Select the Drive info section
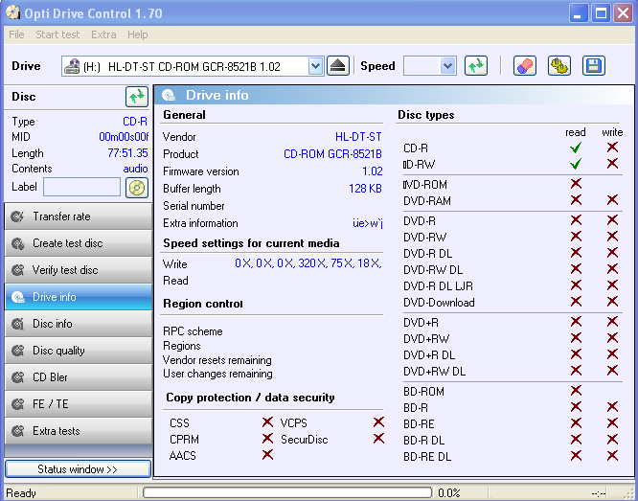Screen dimensions: 638x501 pos(79,297)
